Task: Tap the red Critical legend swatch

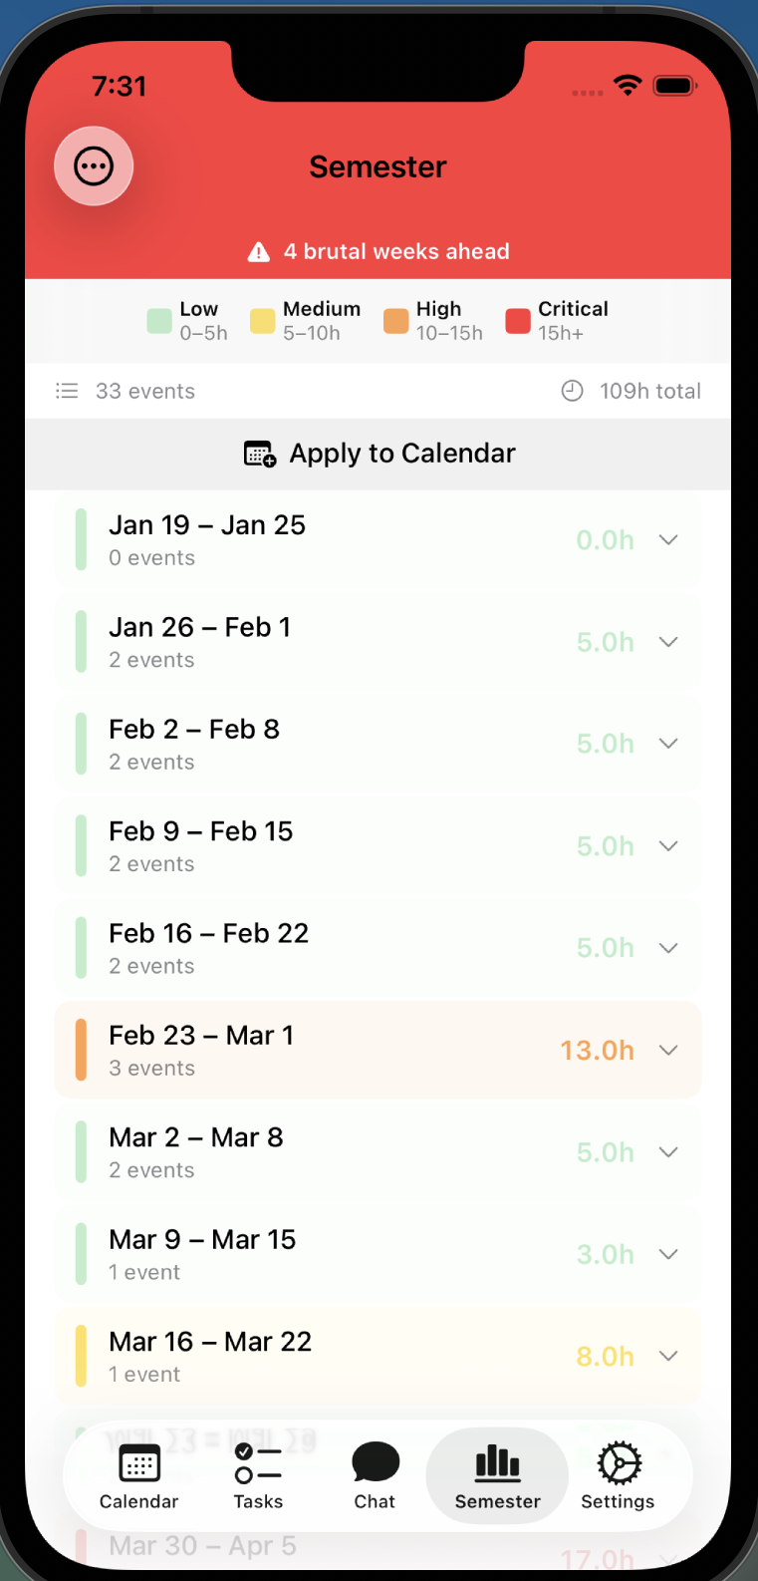Action: [x=518, y=321]
